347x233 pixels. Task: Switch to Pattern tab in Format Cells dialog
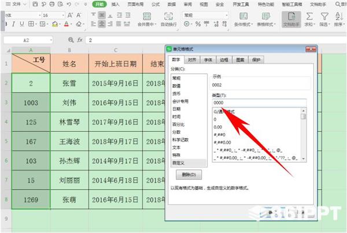(240, 60)
